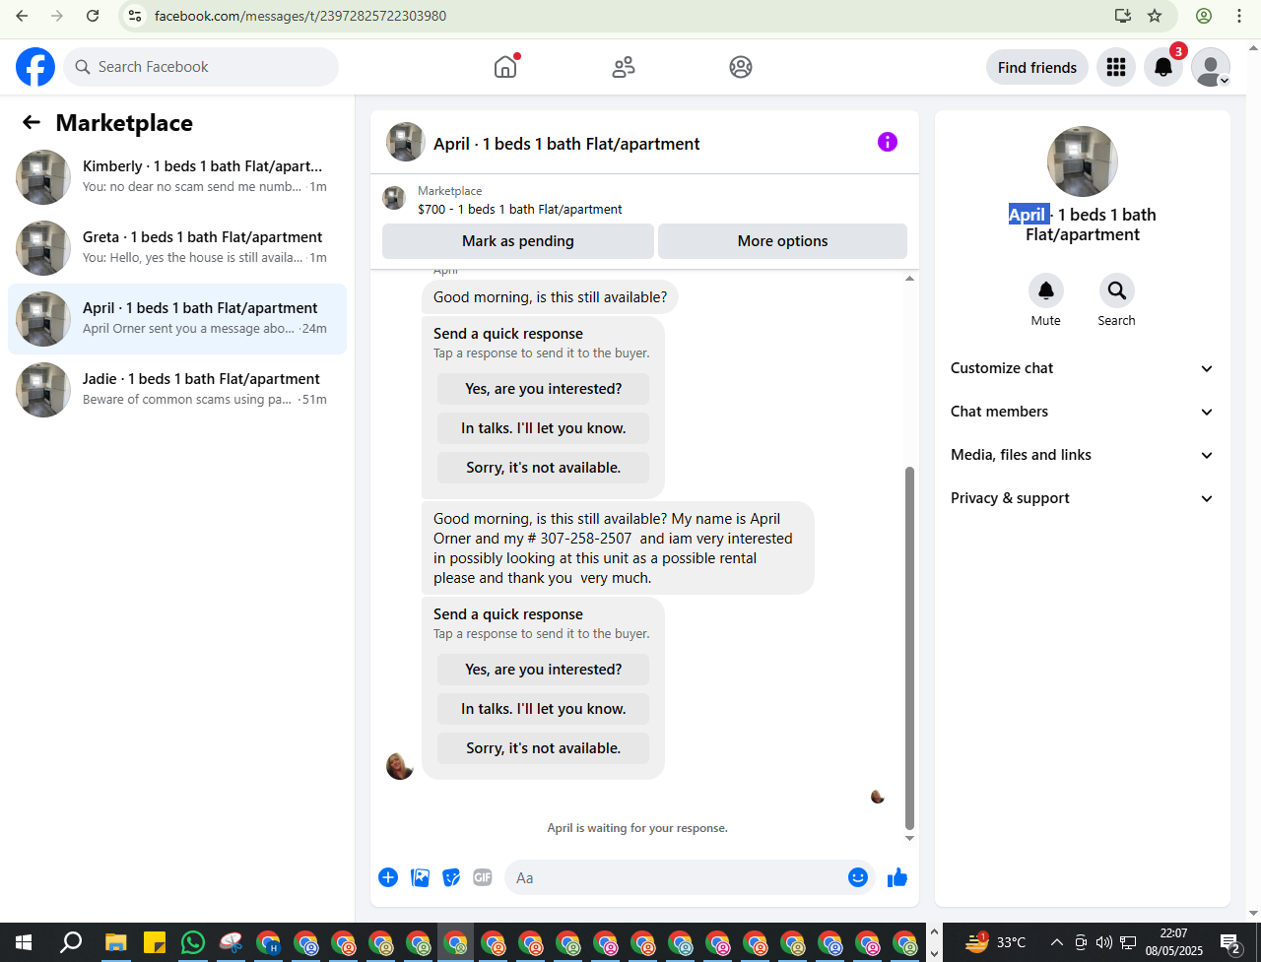
Task: Navigate back in the browser
Action: 22,16
